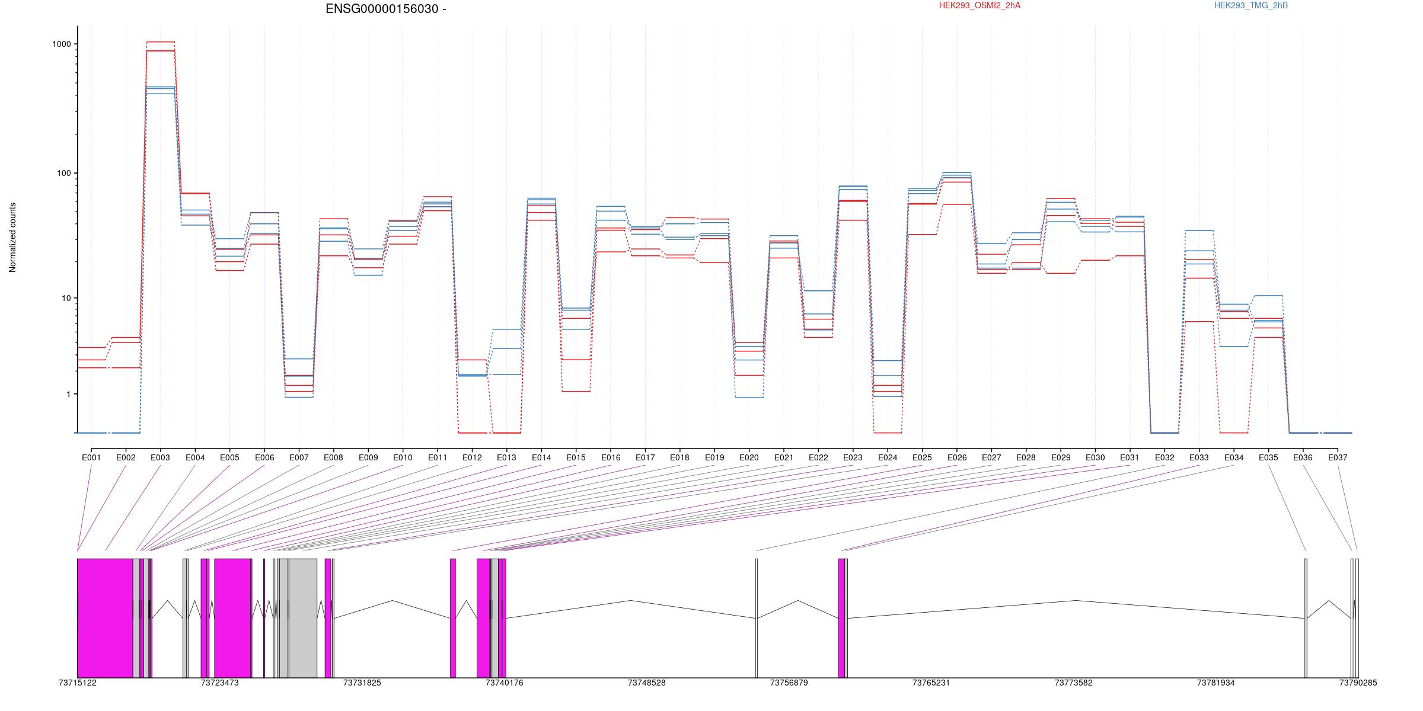
Task: Click exon label E008
Action: pos(333,457)
